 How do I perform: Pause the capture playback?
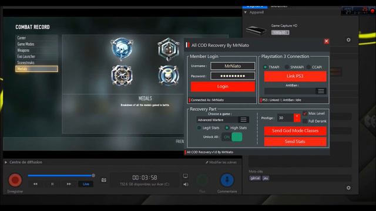(52, 184)
